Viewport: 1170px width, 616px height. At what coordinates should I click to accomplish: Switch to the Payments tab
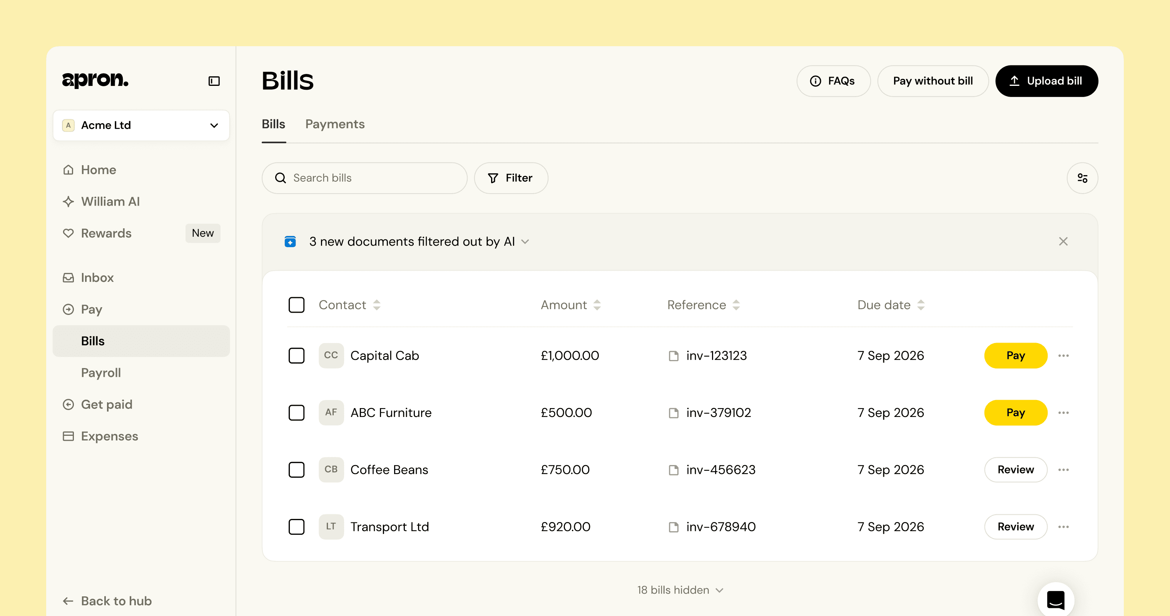335,124
